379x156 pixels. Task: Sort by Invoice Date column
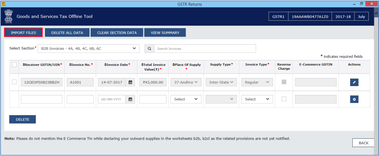click(117, 64)
